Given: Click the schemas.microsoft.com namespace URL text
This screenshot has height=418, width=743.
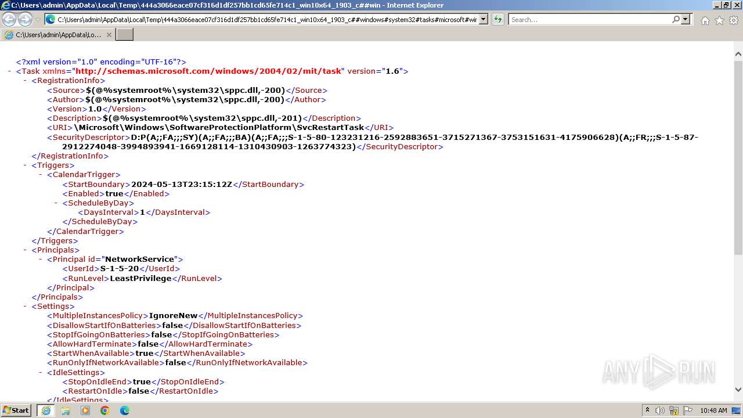Looking at the screenshot, I should point(208,71).
